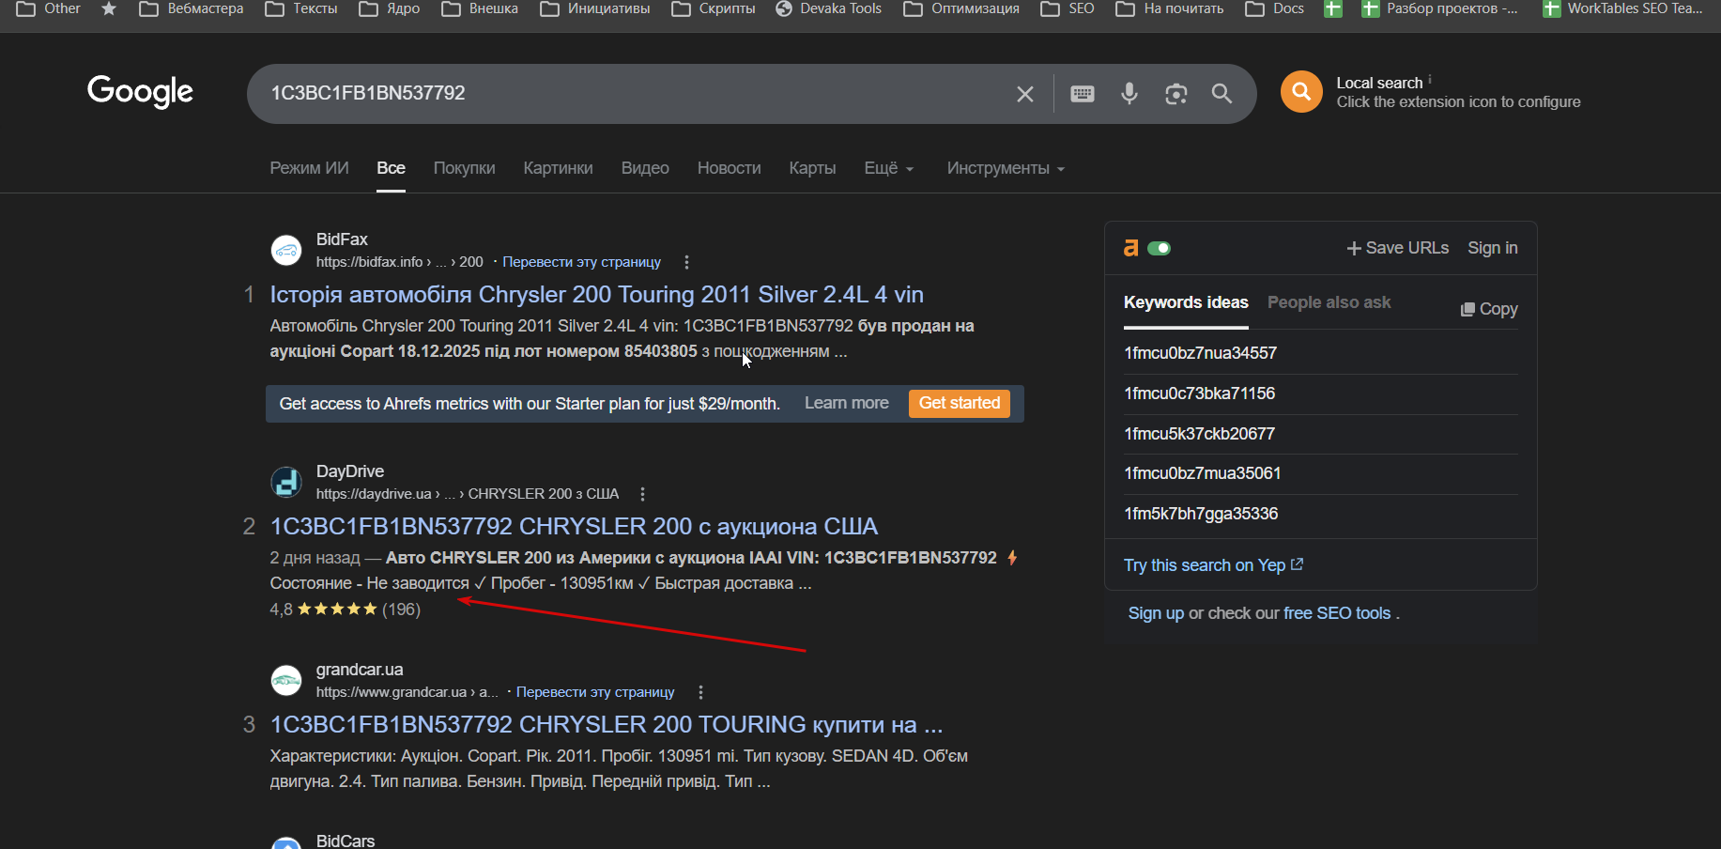Open the three-dot menu for the BidFax result
1721x849 pixels.
(686, 262)
